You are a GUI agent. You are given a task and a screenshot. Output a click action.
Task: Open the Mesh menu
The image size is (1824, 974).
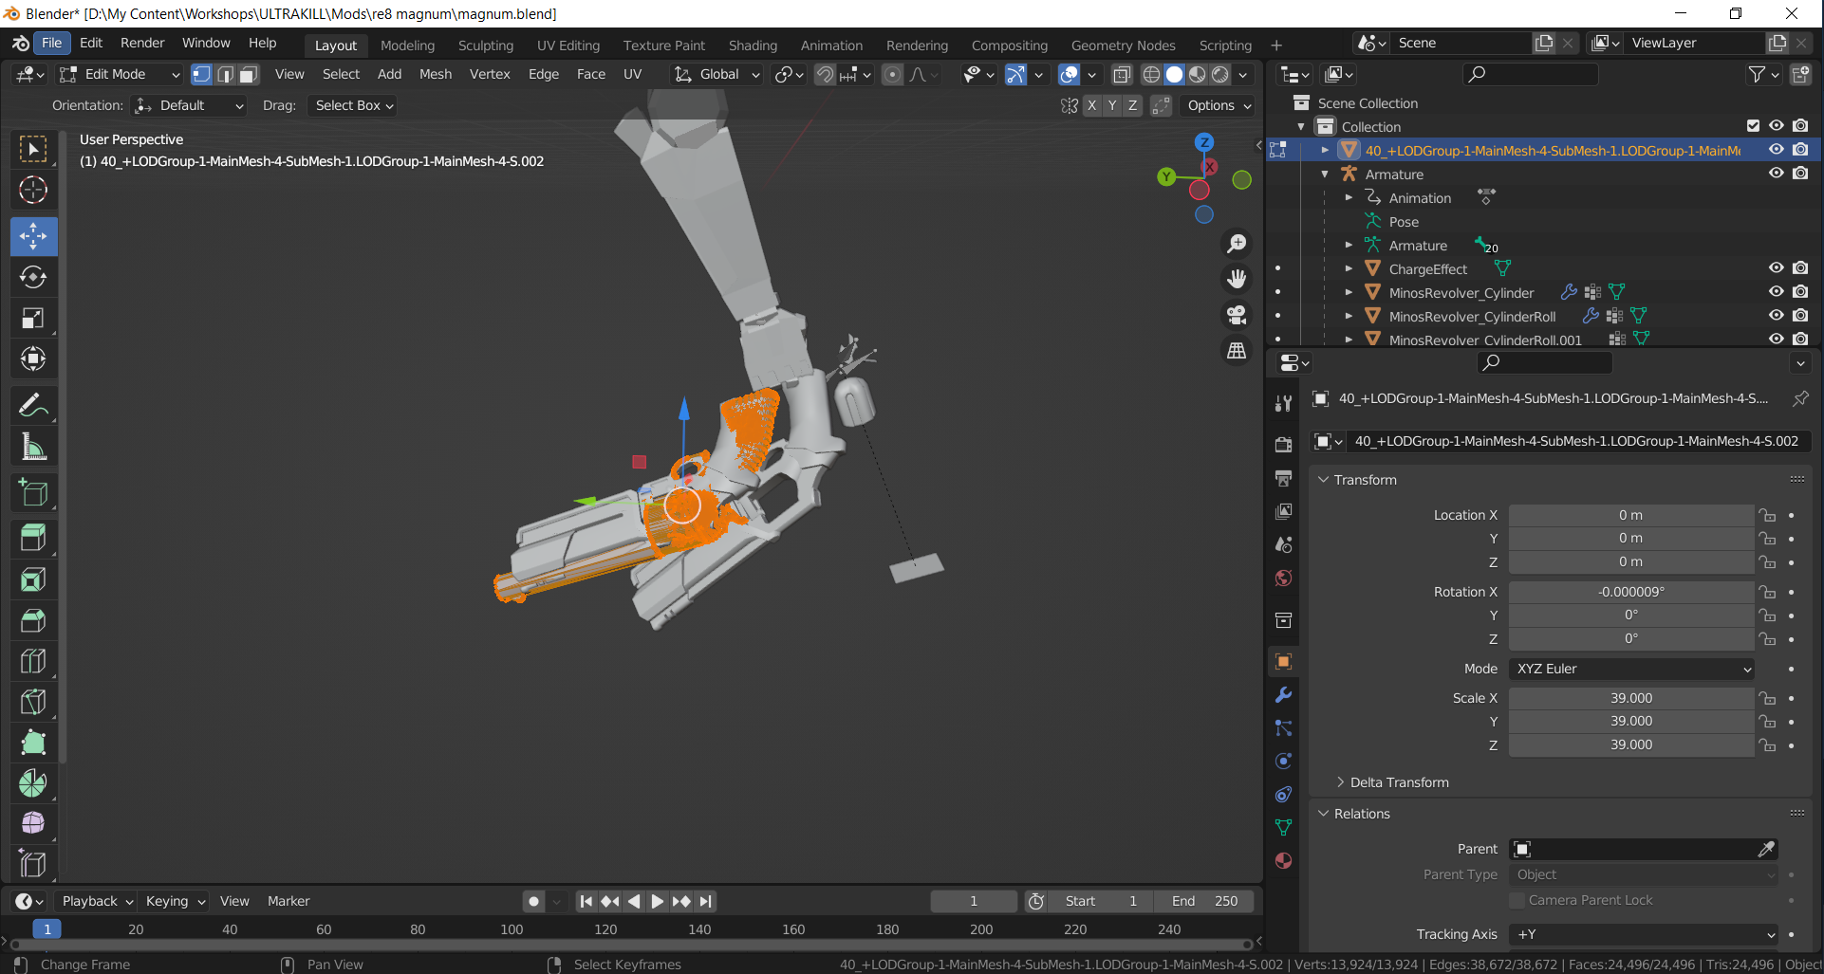click(435, 74)
